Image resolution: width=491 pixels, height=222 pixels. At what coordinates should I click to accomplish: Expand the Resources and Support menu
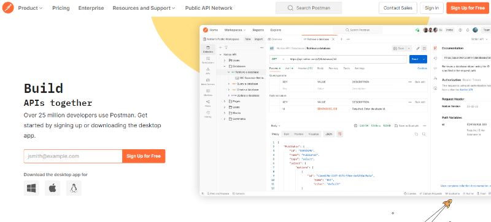point(144,8)
